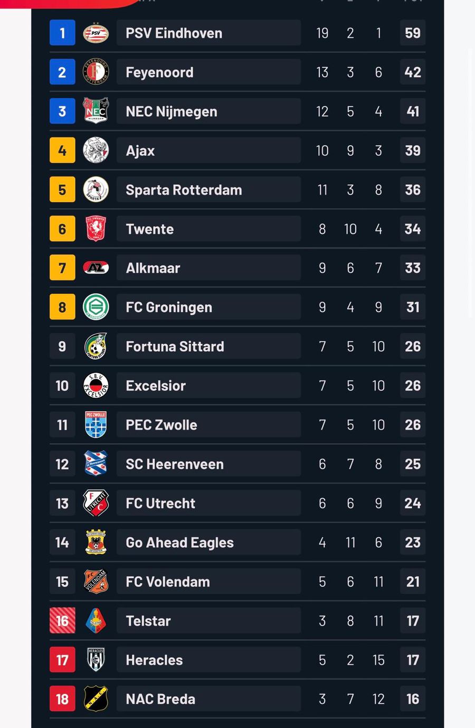Click the blue rank 1 badge
475x728 pixels.
[x=62, y=33]
